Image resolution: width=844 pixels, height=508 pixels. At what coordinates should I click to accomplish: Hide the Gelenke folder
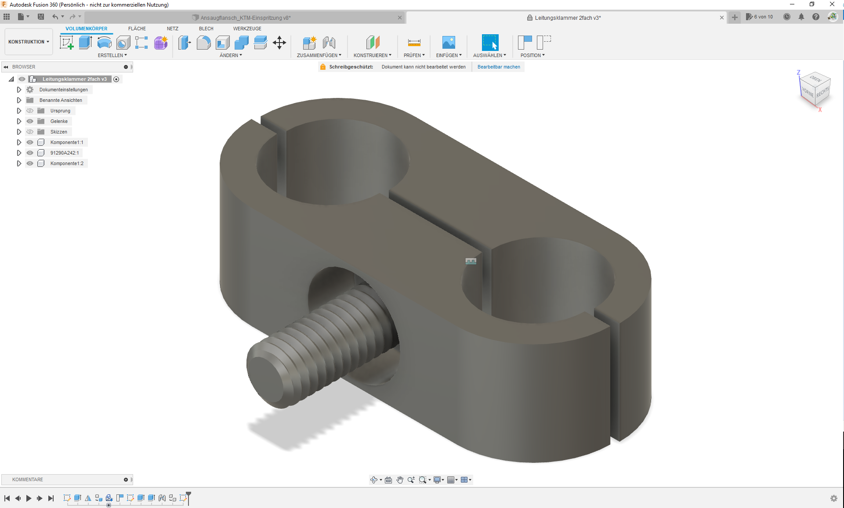click(30, 121)
